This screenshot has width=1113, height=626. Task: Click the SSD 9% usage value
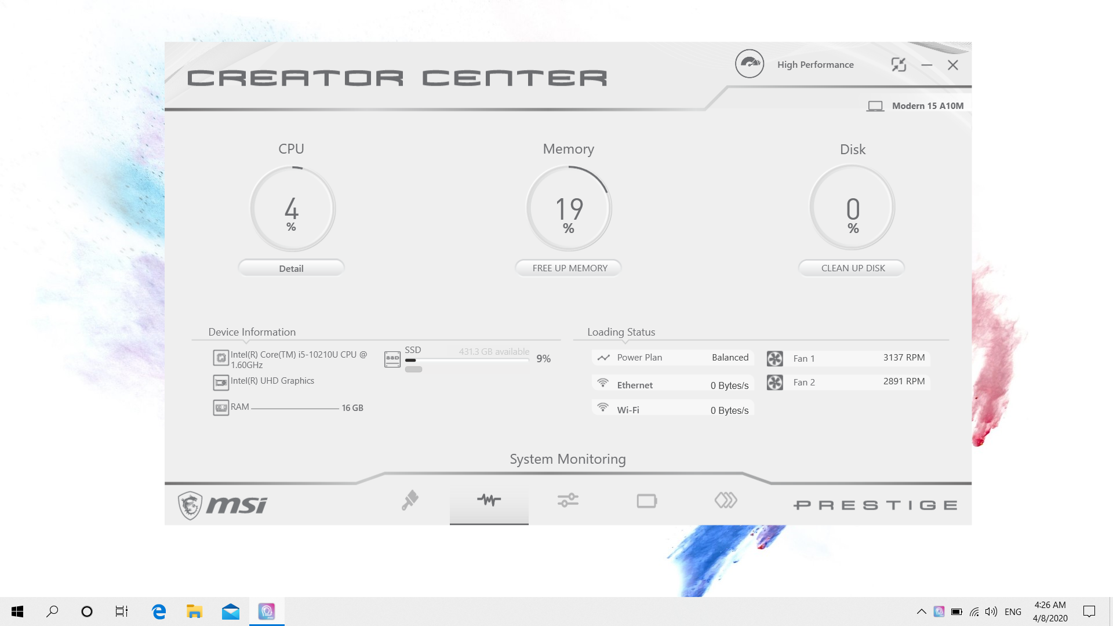tap(543, 359)
